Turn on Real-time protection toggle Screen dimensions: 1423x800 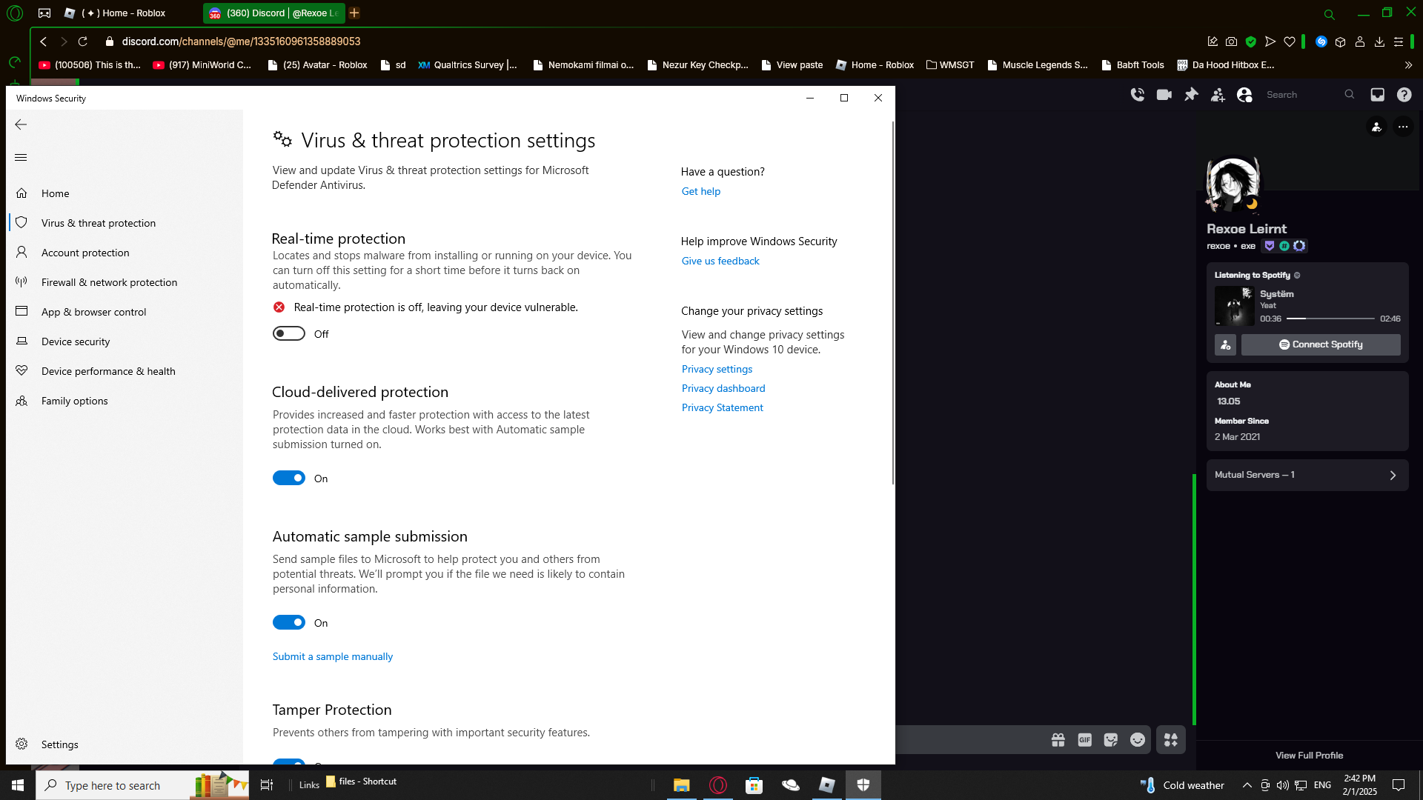(289, 334)
